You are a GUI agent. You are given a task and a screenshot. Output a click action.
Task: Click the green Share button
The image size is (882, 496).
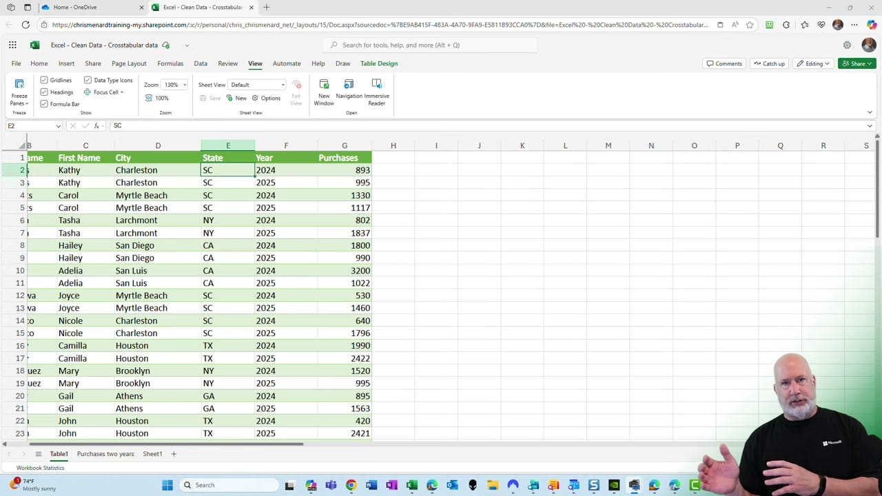coord(857,63)
